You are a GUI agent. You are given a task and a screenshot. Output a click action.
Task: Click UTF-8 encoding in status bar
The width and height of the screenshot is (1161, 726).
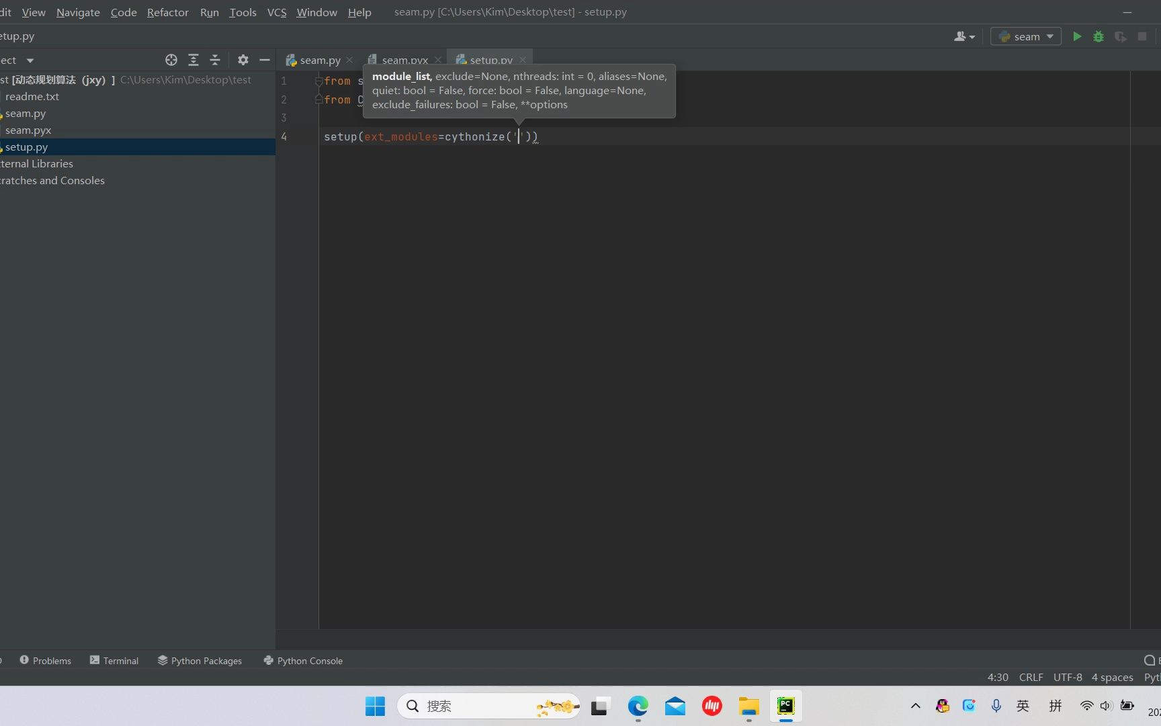(1068, 677)
